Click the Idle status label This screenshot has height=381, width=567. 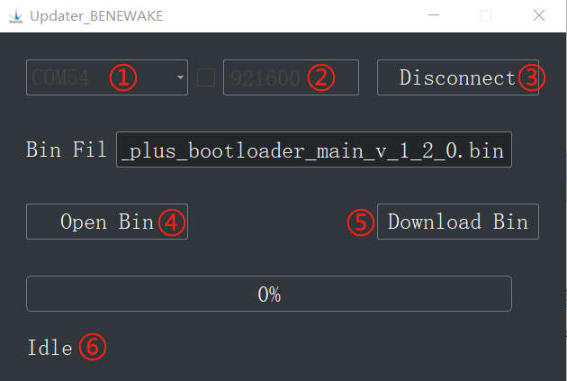pos(49,348)
